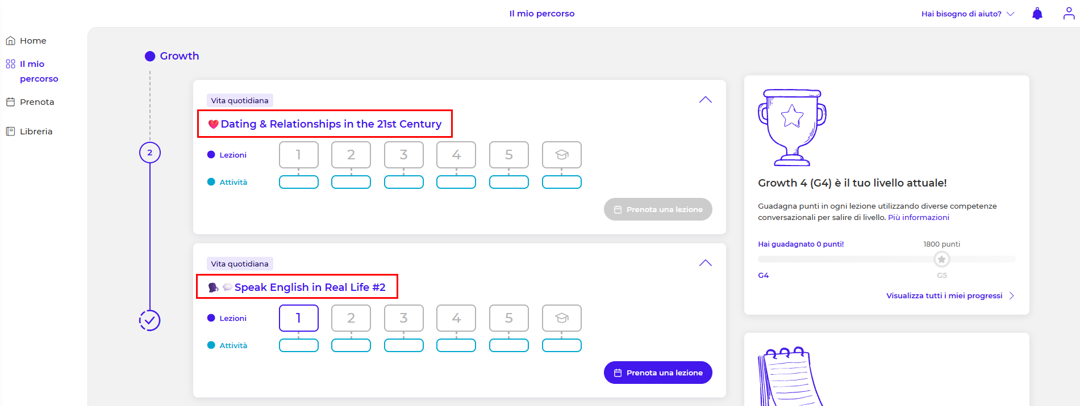Viewport: 1080px width, 406px height.
Task: Click the Libreria book icon in sidebar
Action: 10,132
